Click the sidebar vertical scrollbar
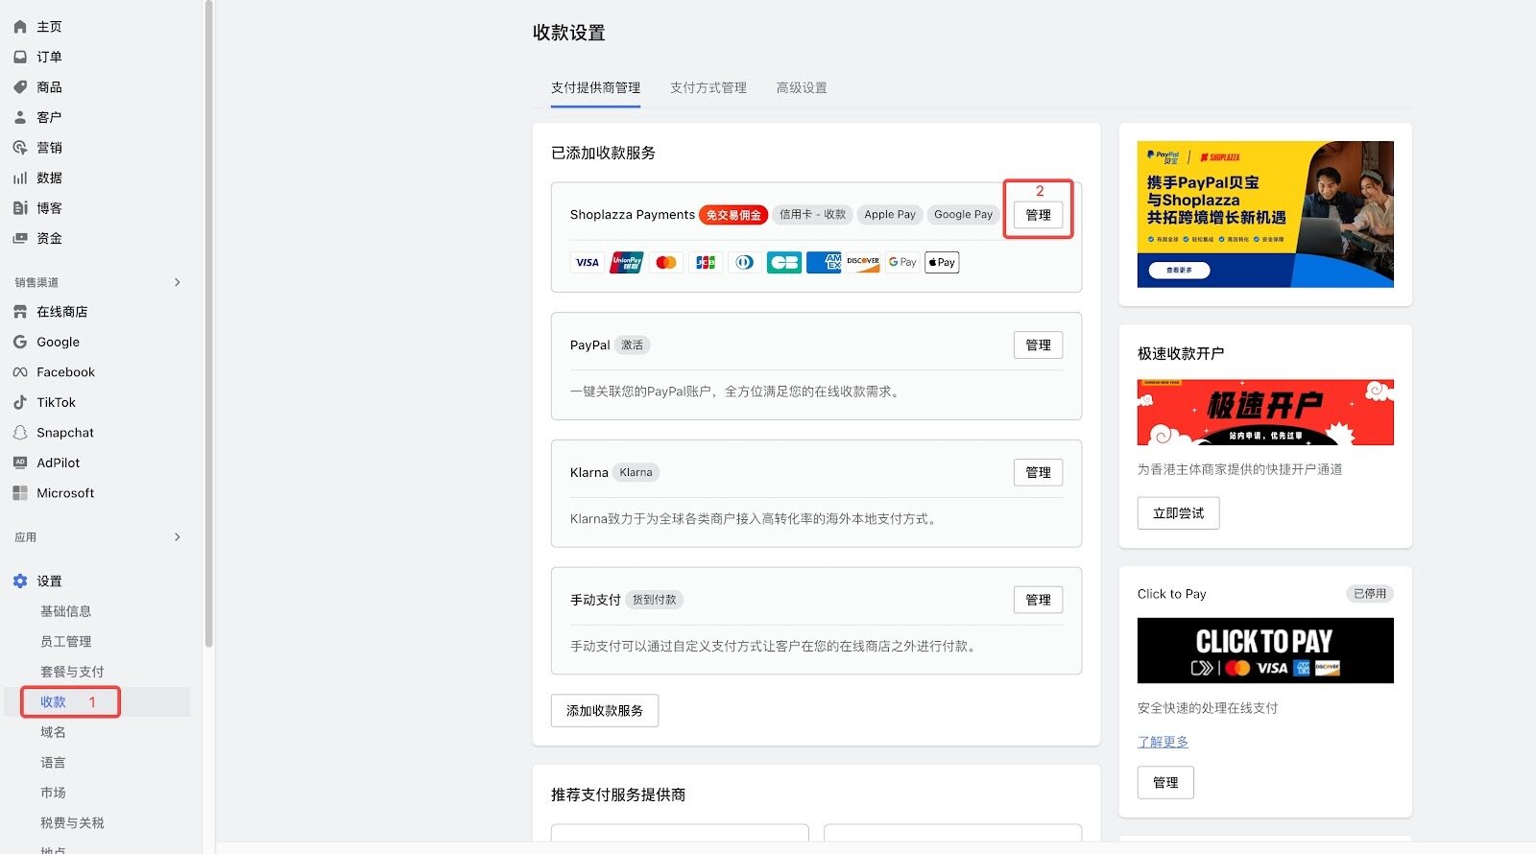The width and height of the screenshot is (1536, 854). 208,326
